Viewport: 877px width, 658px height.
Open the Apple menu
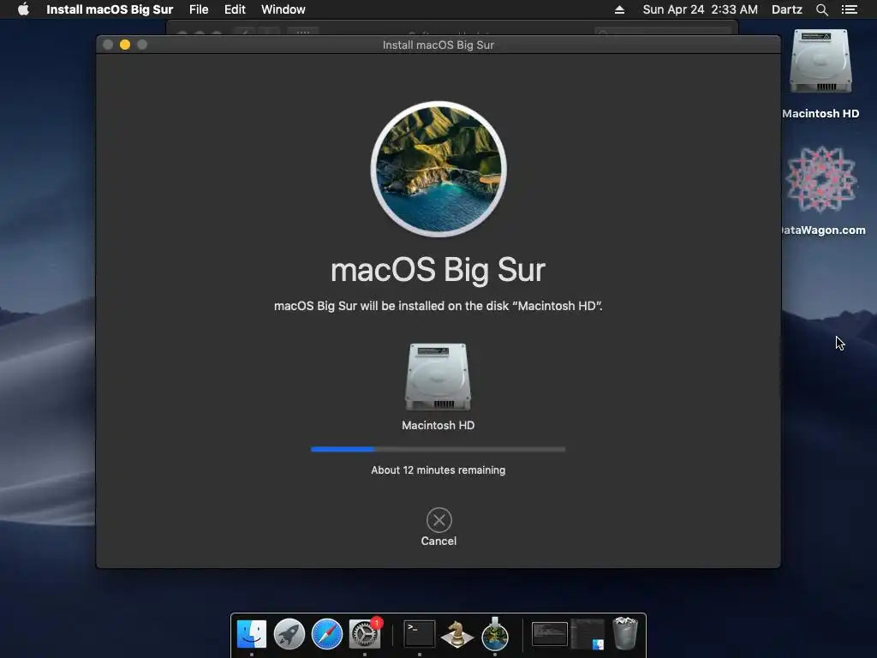click(x=23, y=9)
